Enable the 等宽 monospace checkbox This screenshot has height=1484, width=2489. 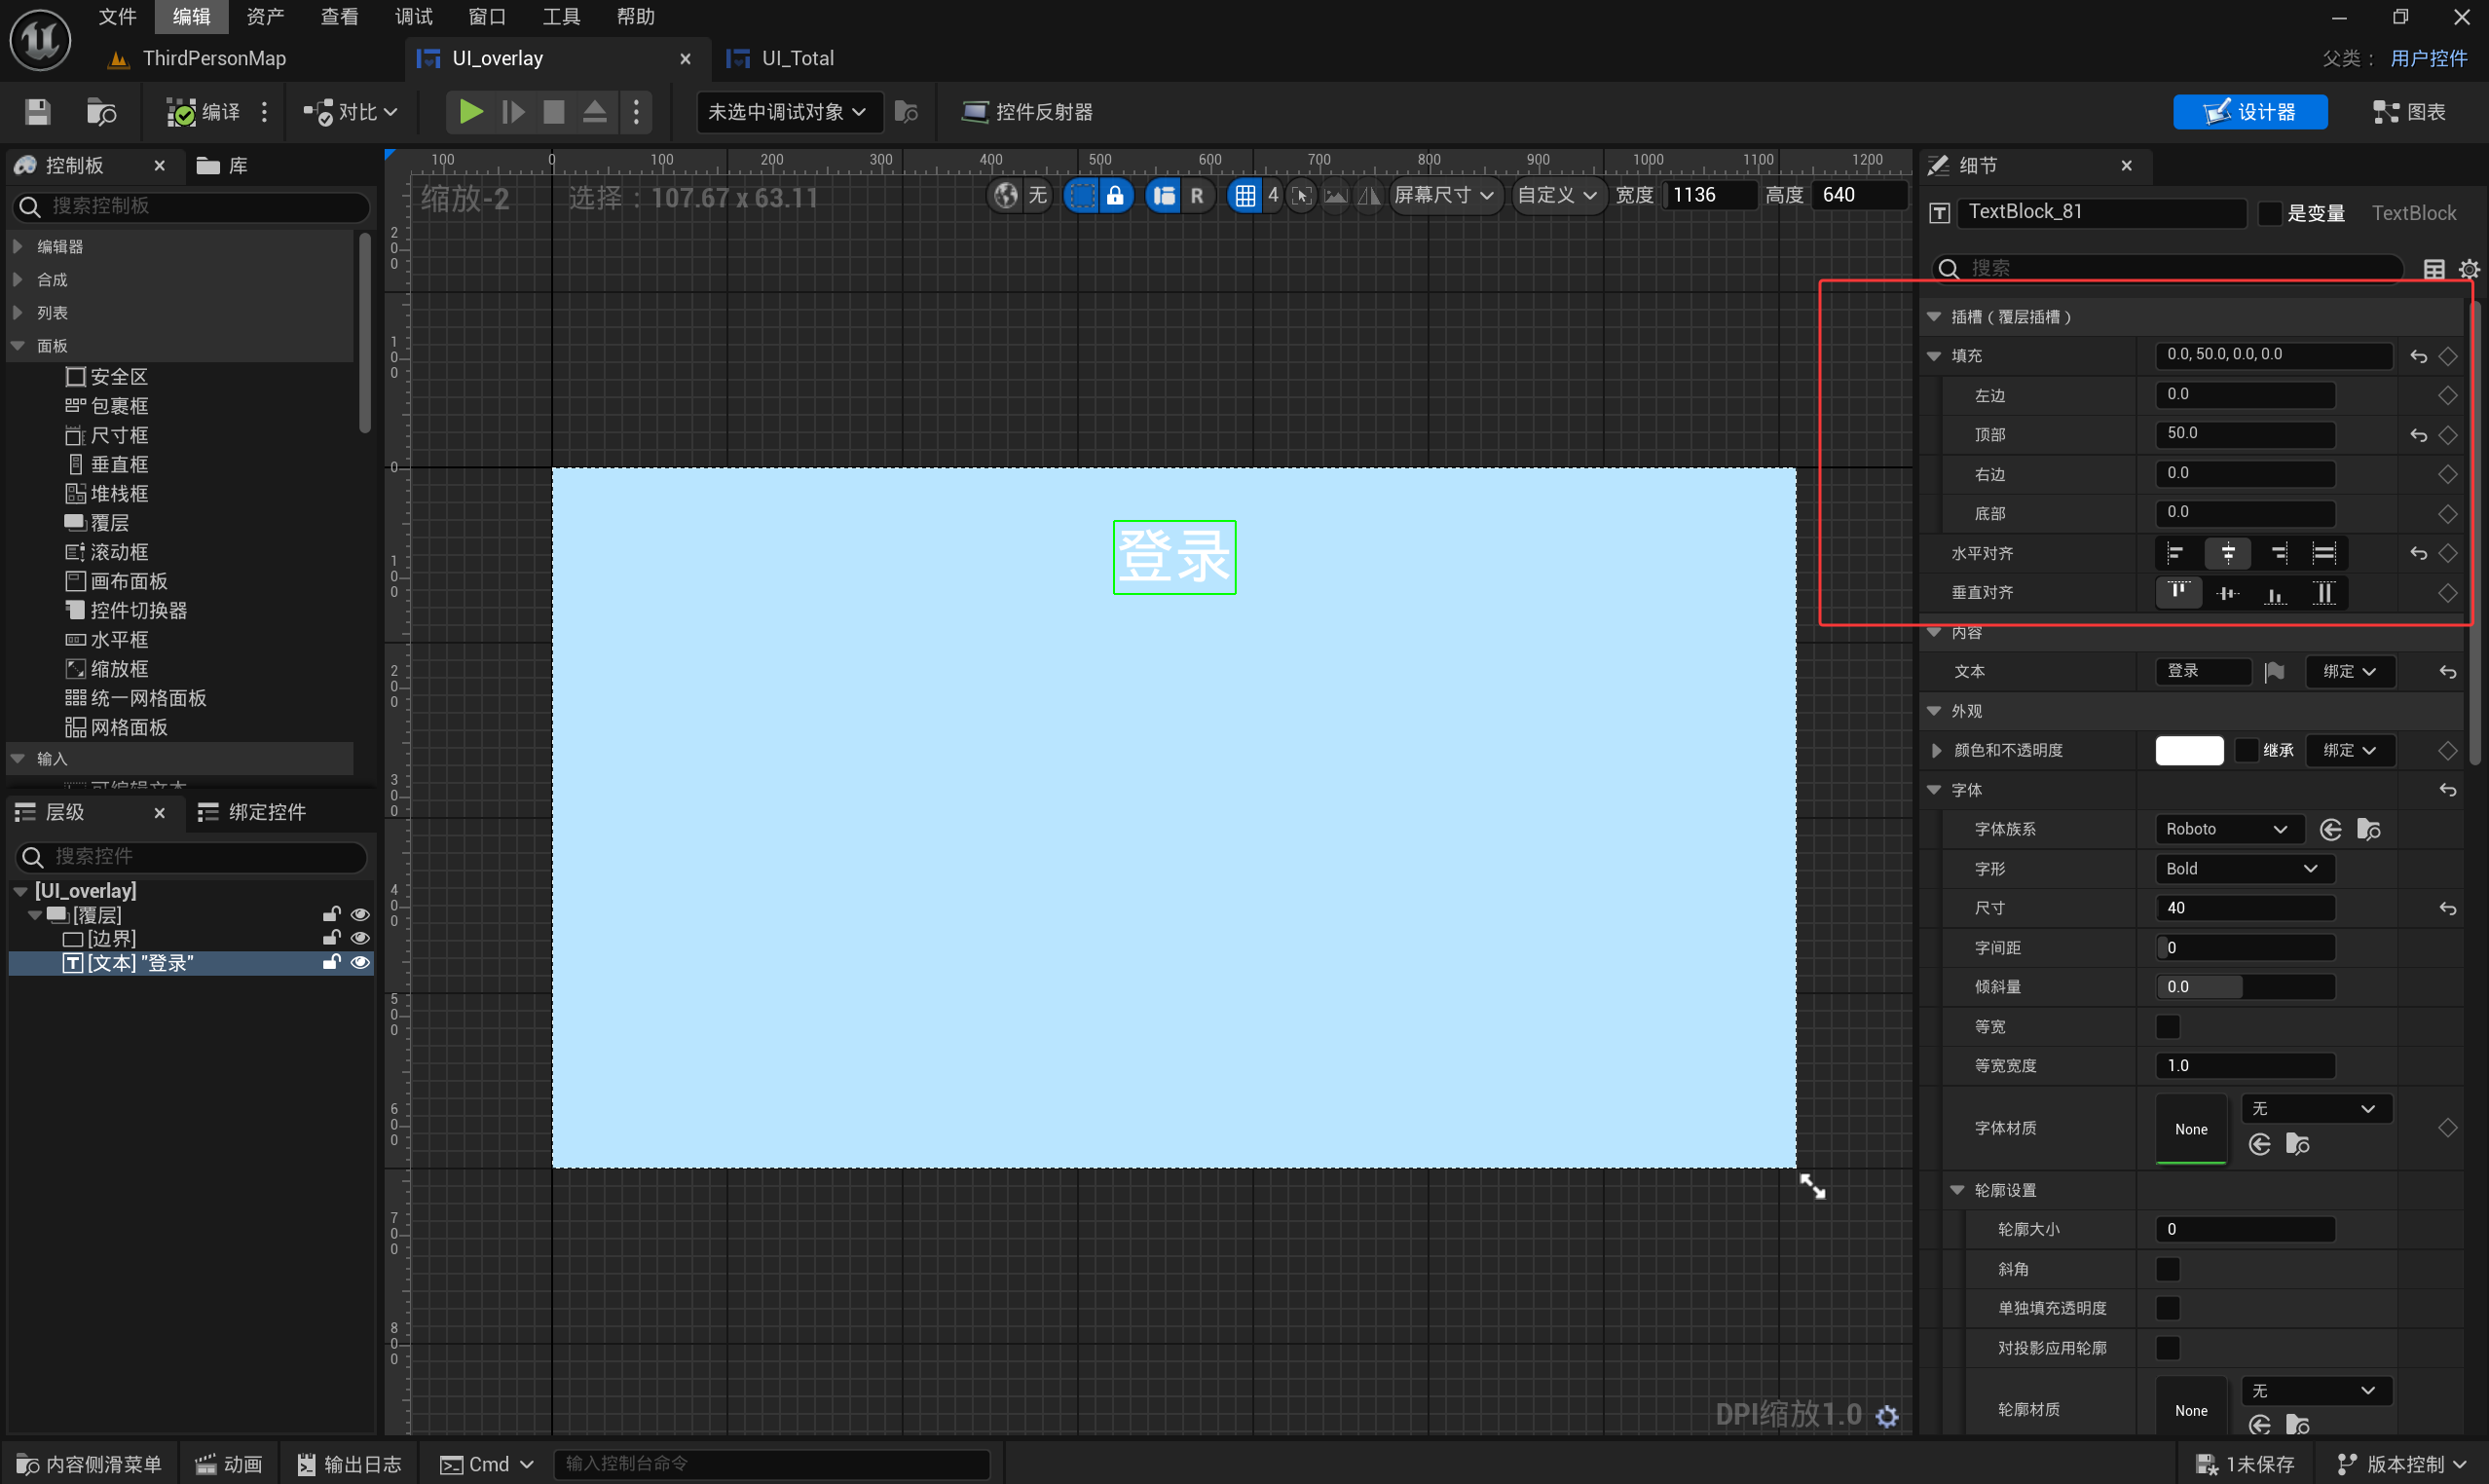click(x=2167, y=1026)
